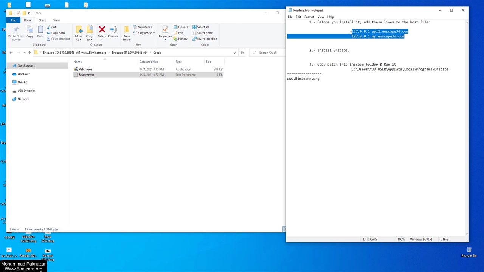
Task: Refresh the current folder view
Action: point(242,53)
